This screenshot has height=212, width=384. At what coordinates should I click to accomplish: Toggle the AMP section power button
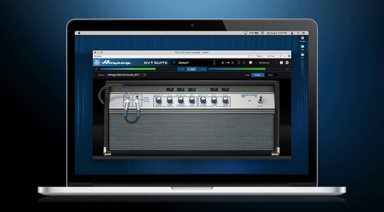[188, 69]
